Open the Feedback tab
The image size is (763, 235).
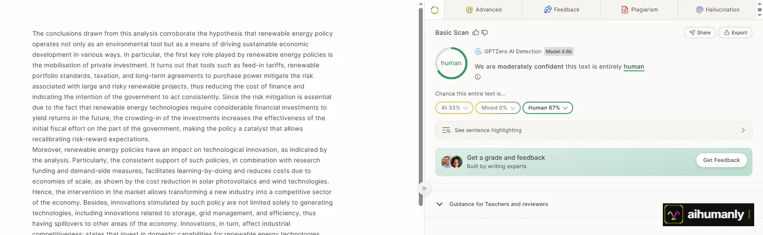pyautogui.click(x=561, y=10)
